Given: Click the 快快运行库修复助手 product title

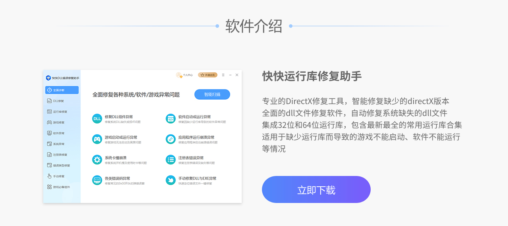Looking at the screenshot, I should [312, 76].
